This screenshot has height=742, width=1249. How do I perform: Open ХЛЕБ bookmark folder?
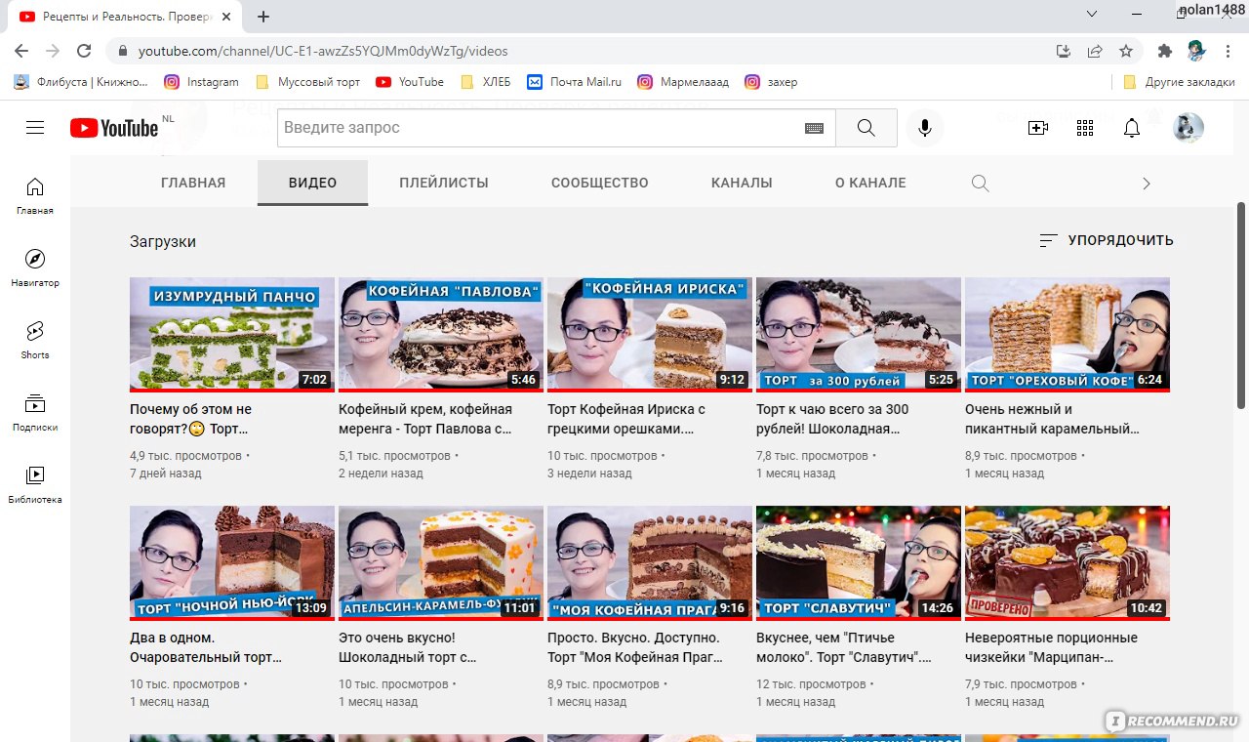point(485,82)
